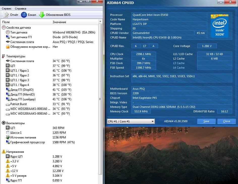Click the green Обновления BIOS arrow icon
Image resolution: width=238 pixels, height=184 pixels.
tap(42, 15)
